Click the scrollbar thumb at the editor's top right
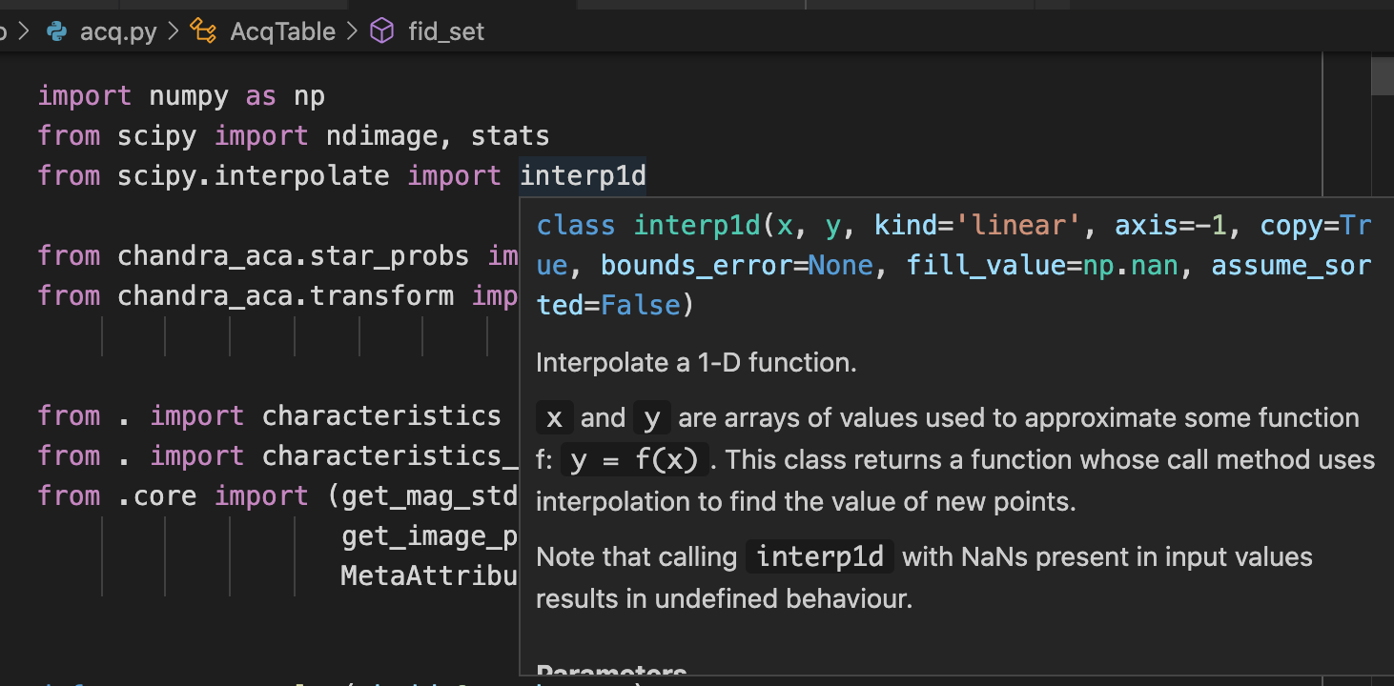 click(x=1383, y=76)
